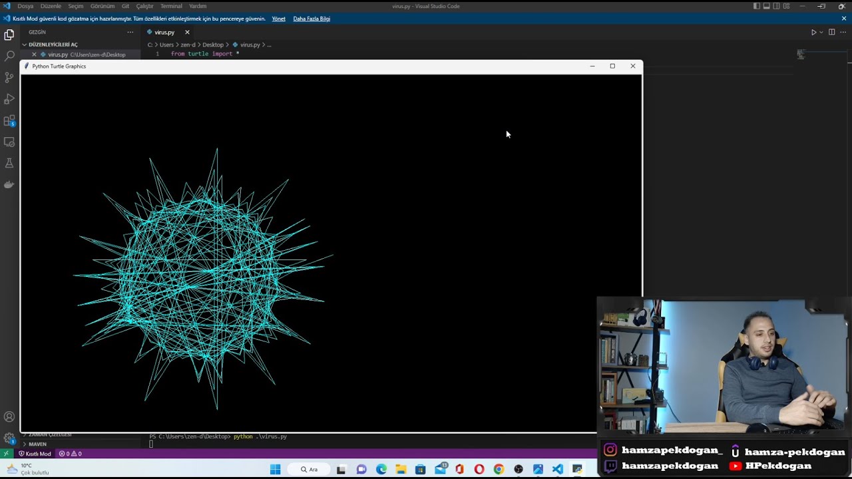
Task: Open the Windows Start menu
Action: pyautogui.click(x=275, y=469)
